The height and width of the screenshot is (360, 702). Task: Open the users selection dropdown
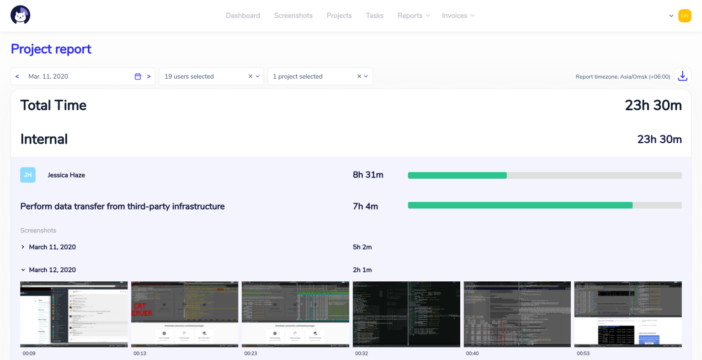point(258,76)
